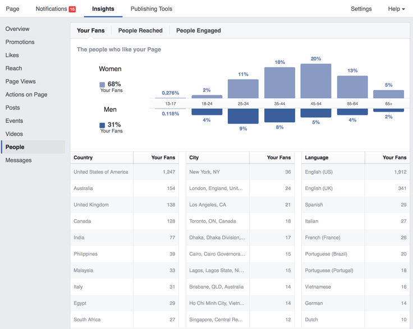Select the New York, NY city row
Image resolution: width=413 pixels, height=329 pixels.
pos(240,172)
